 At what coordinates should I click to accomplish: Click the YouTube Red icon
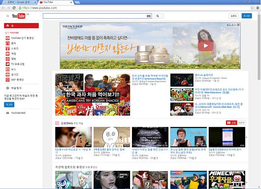[x=8, y=113]
